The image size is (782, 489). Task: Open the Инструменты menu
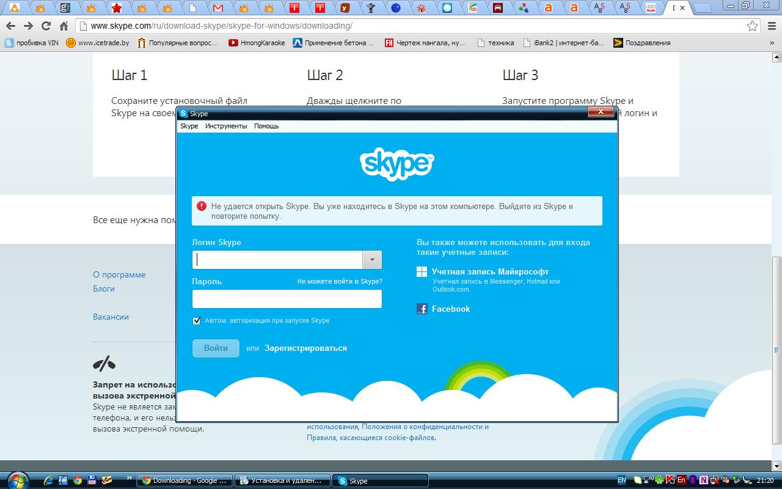[x=226, y=126]
